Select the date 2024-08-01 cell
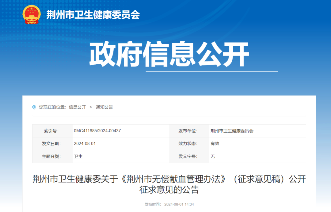Viewport: 331px width, 212px height. (x=84, y=143)
